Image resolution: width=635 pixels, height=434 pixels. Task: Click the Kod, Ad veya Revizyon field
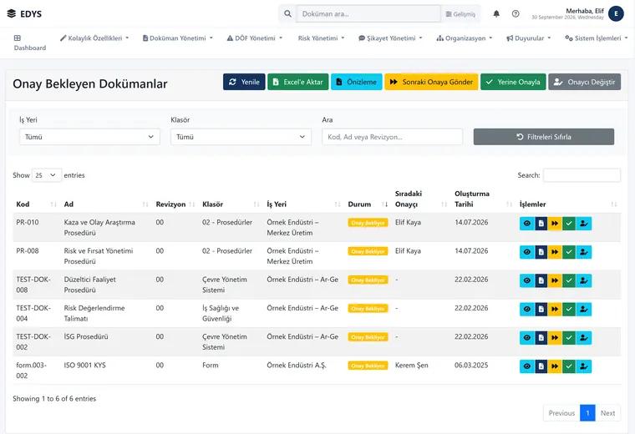(x=393, y=137)
